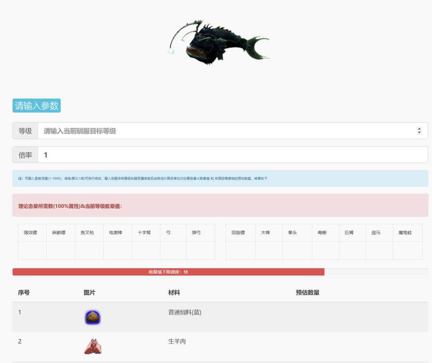Click the pink 理论击晕所需数 alert box

[x=220, y=205]
